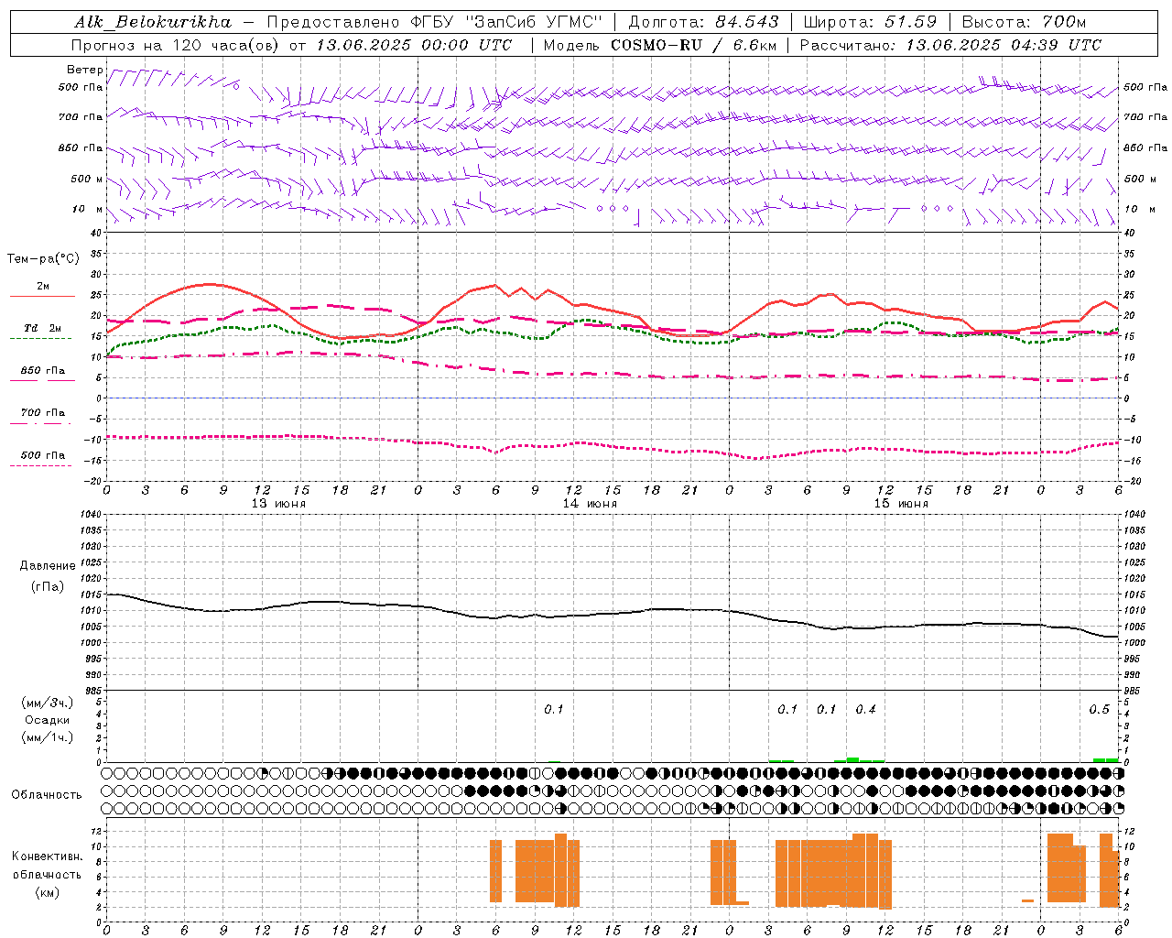The image size is (1172, 938).
Task: Click left 500 м wind level label
Action: pos(87,179)
